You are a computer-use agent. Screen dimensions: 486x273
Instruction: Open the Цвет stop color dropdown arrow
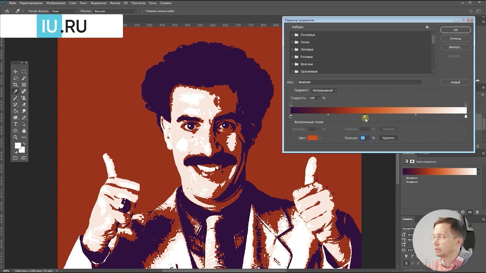pos(320,138)
